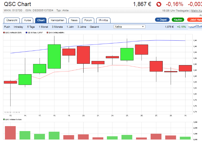Open the IR-Infos tab
The image size is (202, 147).
point(103,20)
